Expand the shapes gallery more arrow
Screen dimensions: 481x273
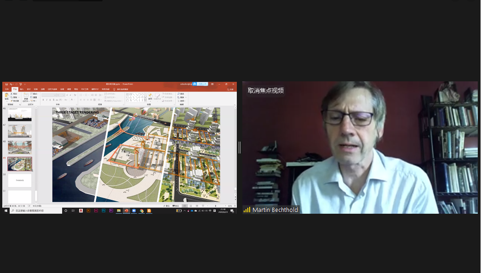click(145, 100)
